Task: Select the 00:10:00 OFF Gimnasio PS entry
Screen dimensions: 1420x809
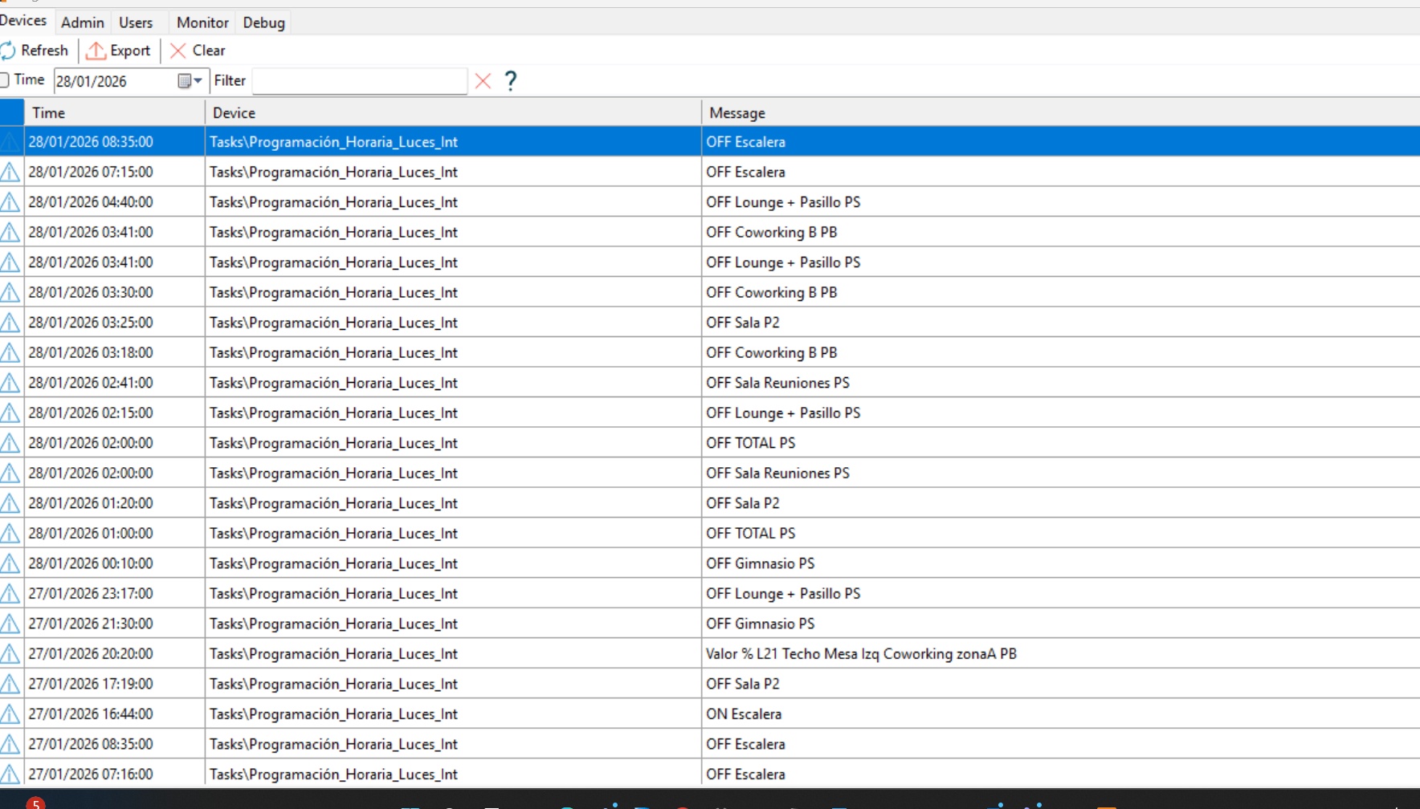Action: [760, 563]
